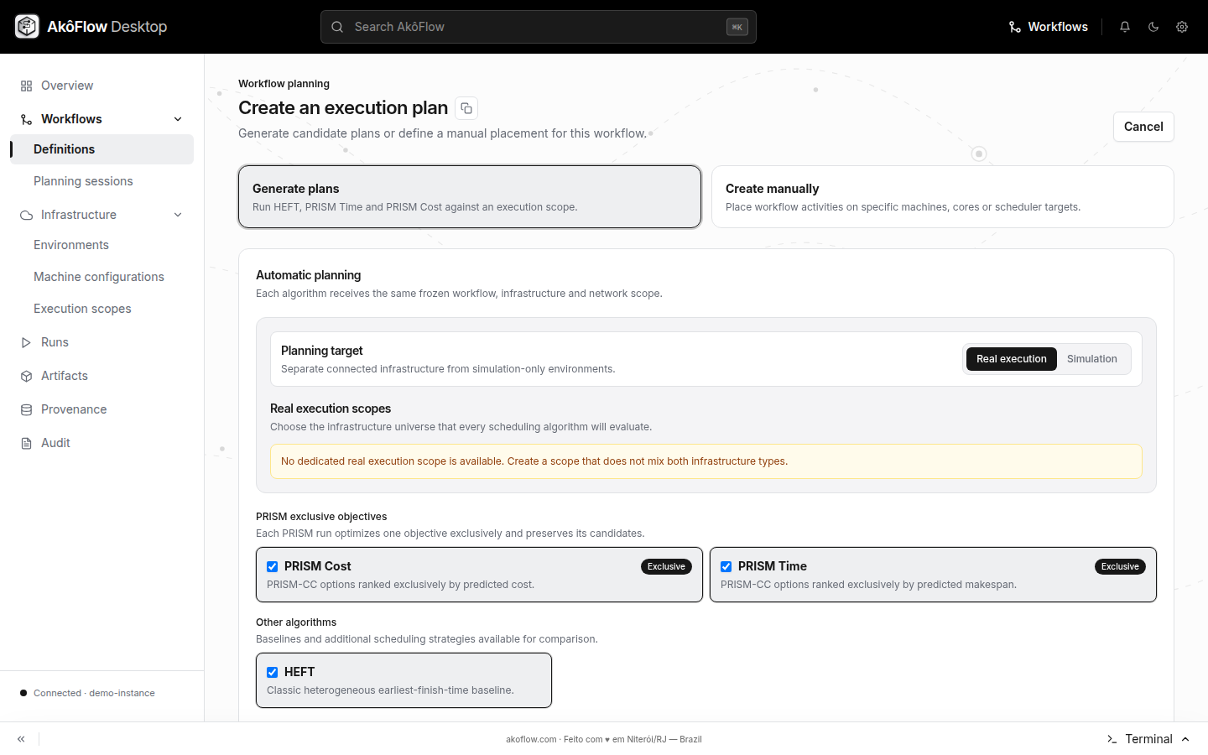The height and width of the screenshot is (755, 1208).
Task: Open Machine configurations page
Action: click(x=102, y=277)
